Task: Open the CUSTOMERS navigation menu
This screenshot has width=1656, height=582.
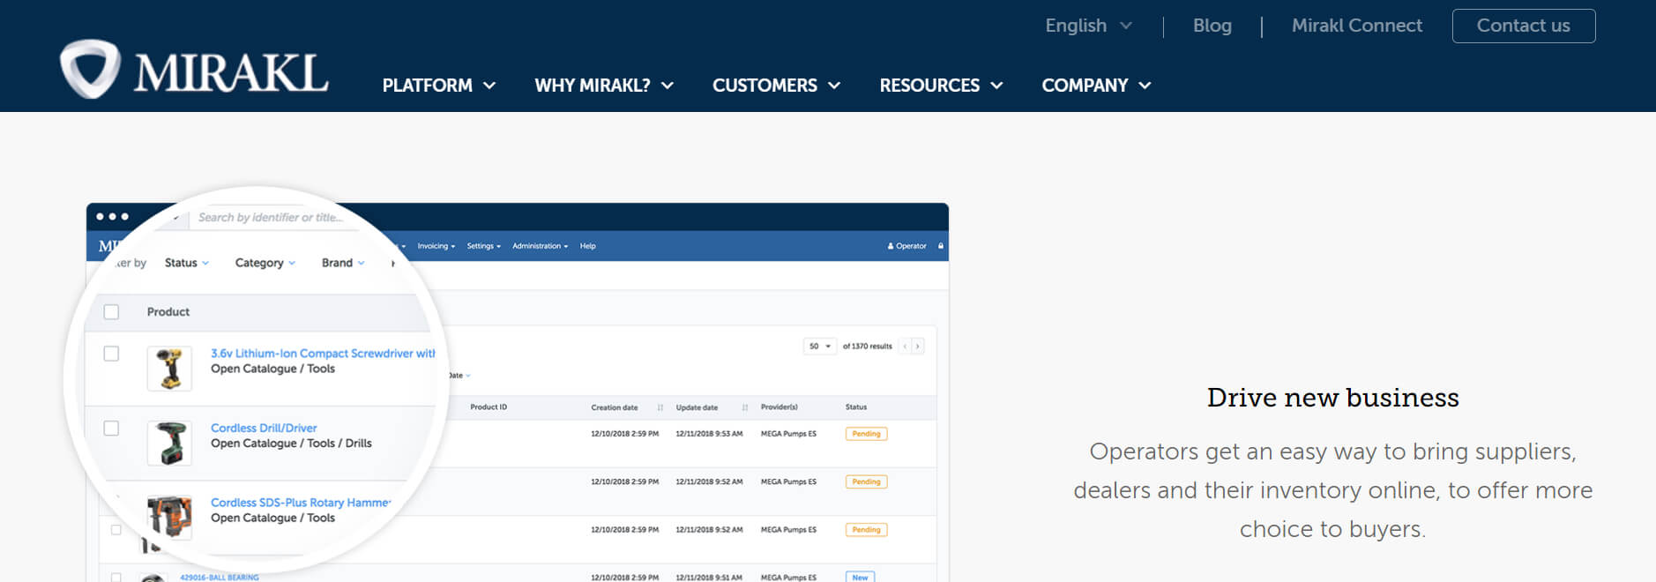Action: tap(776, 86)
